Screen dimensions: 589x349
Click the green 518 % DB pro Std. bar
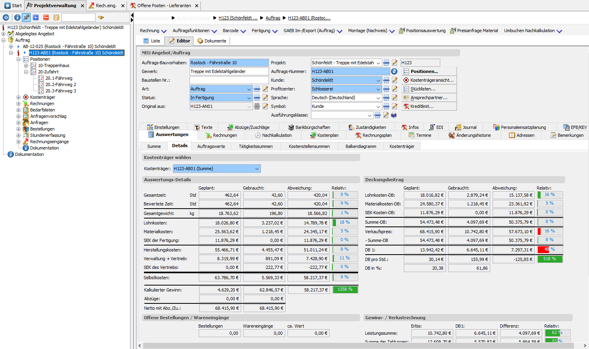(550, 259)
